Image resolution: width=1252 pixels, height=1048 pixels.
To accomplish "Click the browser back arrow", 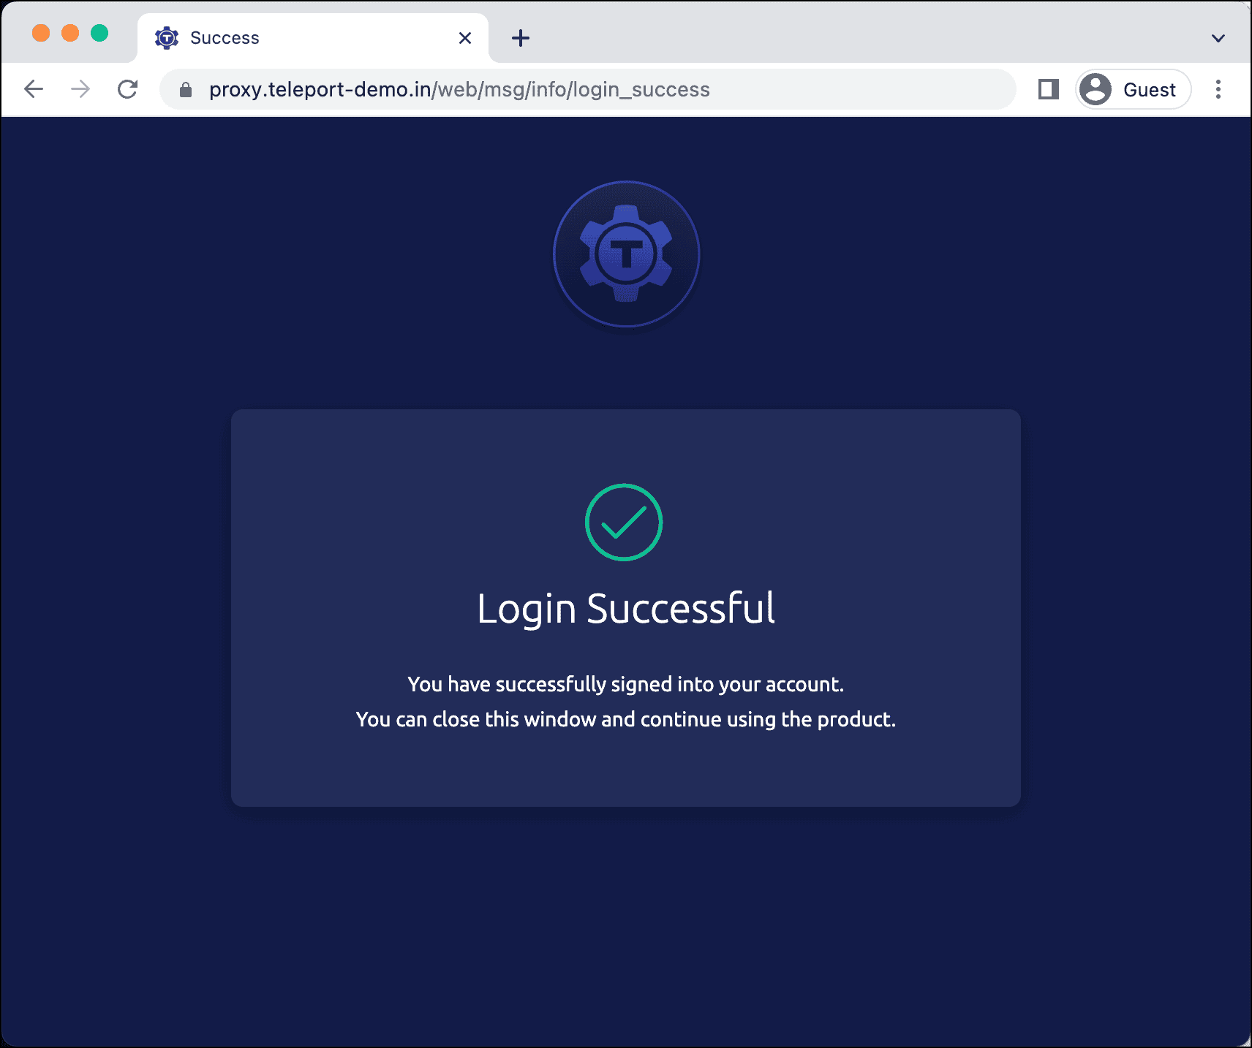I will [x=34, y=89].
